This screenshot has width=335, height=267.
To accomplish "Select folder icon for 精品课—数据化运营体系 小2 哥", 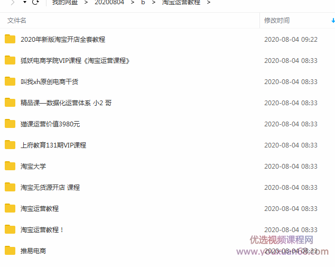I will (10, 103).
